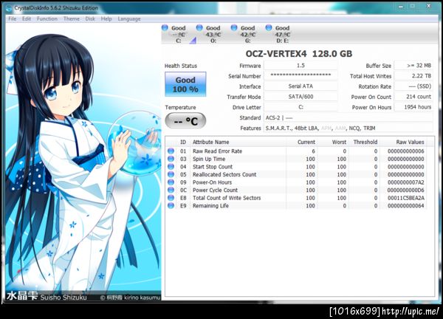This screenshot has height=319, width=443.
Task: Click status orb for Reallocated Sectors Count
Action: click(x=171, y=174)
